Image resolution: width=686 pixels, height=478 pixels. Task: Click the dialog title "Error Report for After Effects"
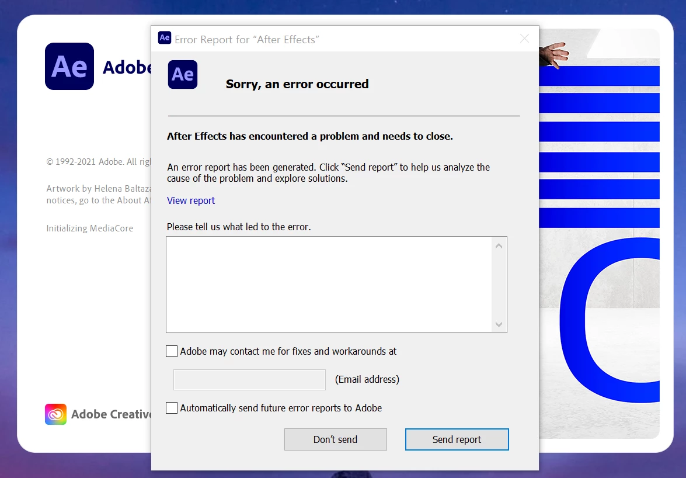click(247, 39)
